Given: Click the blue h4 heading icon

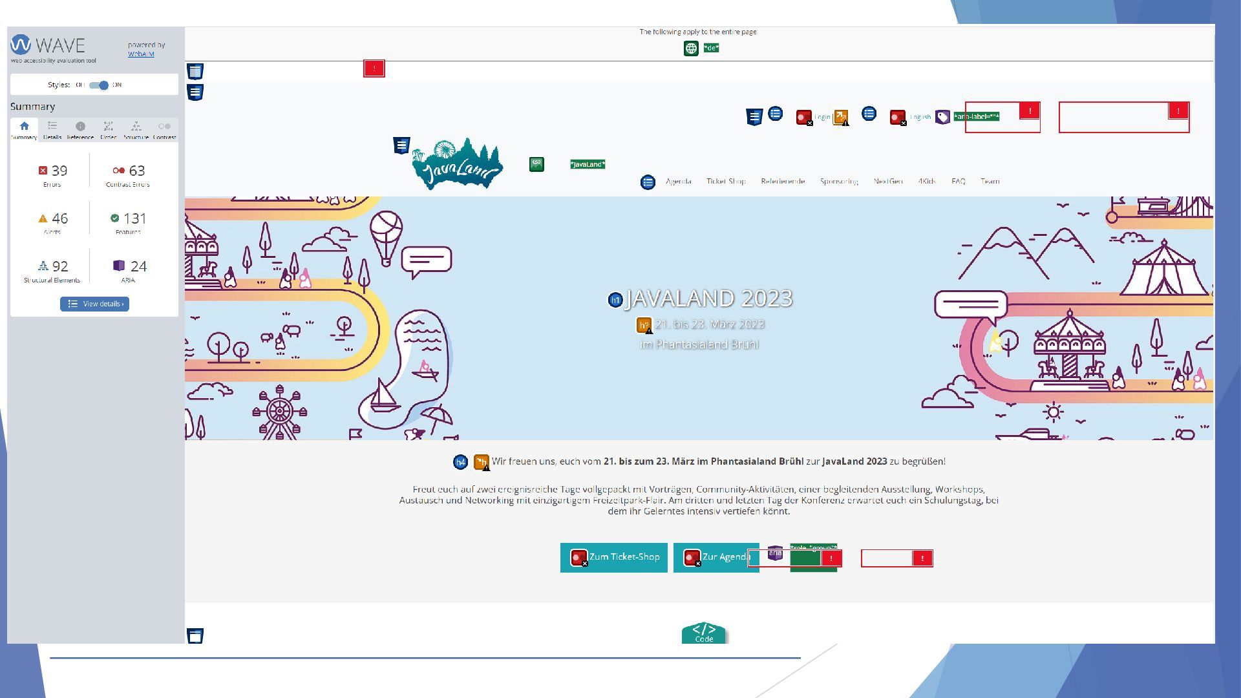Looking at the screenshot, I should pos(460,462).
